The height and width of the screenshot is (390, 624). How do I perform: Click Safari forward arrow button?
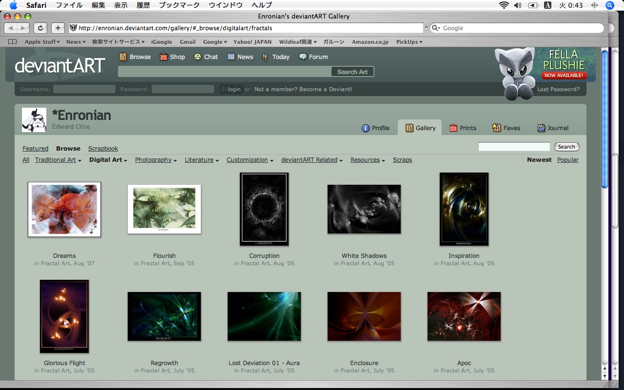tap(23, 28)
